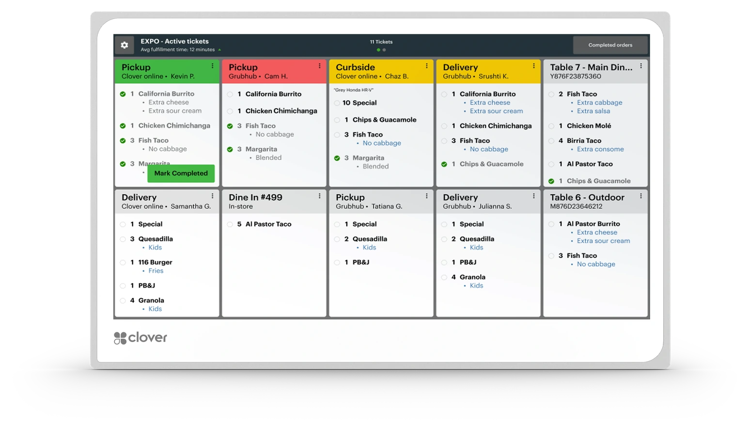Viewport: 750px width, 437px height.
Task: Check Chicken Molé on the Table 7 ticket
Action: coord(551,126)
